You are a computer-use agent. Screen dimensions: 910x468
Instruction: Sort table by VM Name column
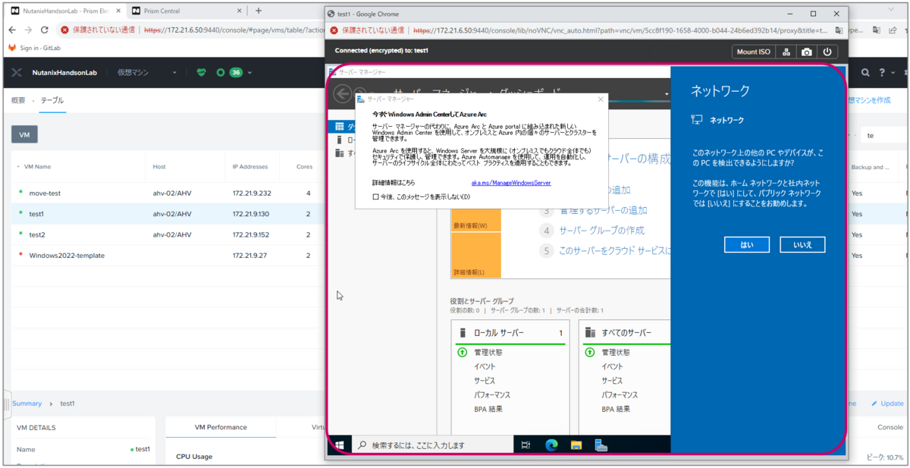pos(37,167)
